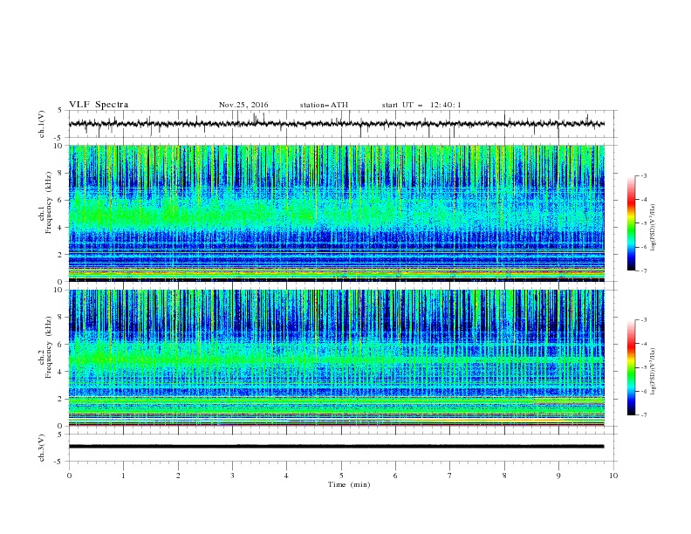Click the time axis tick label "9"
This screenshot has width=691, height=534.
click(558, 476)
